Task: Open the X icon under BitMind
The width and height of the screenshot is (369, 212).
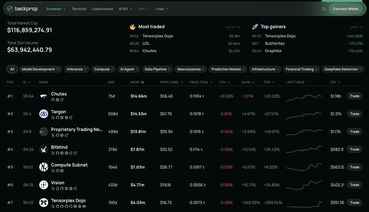Action: pyautogui.click(x=53, y=153)
